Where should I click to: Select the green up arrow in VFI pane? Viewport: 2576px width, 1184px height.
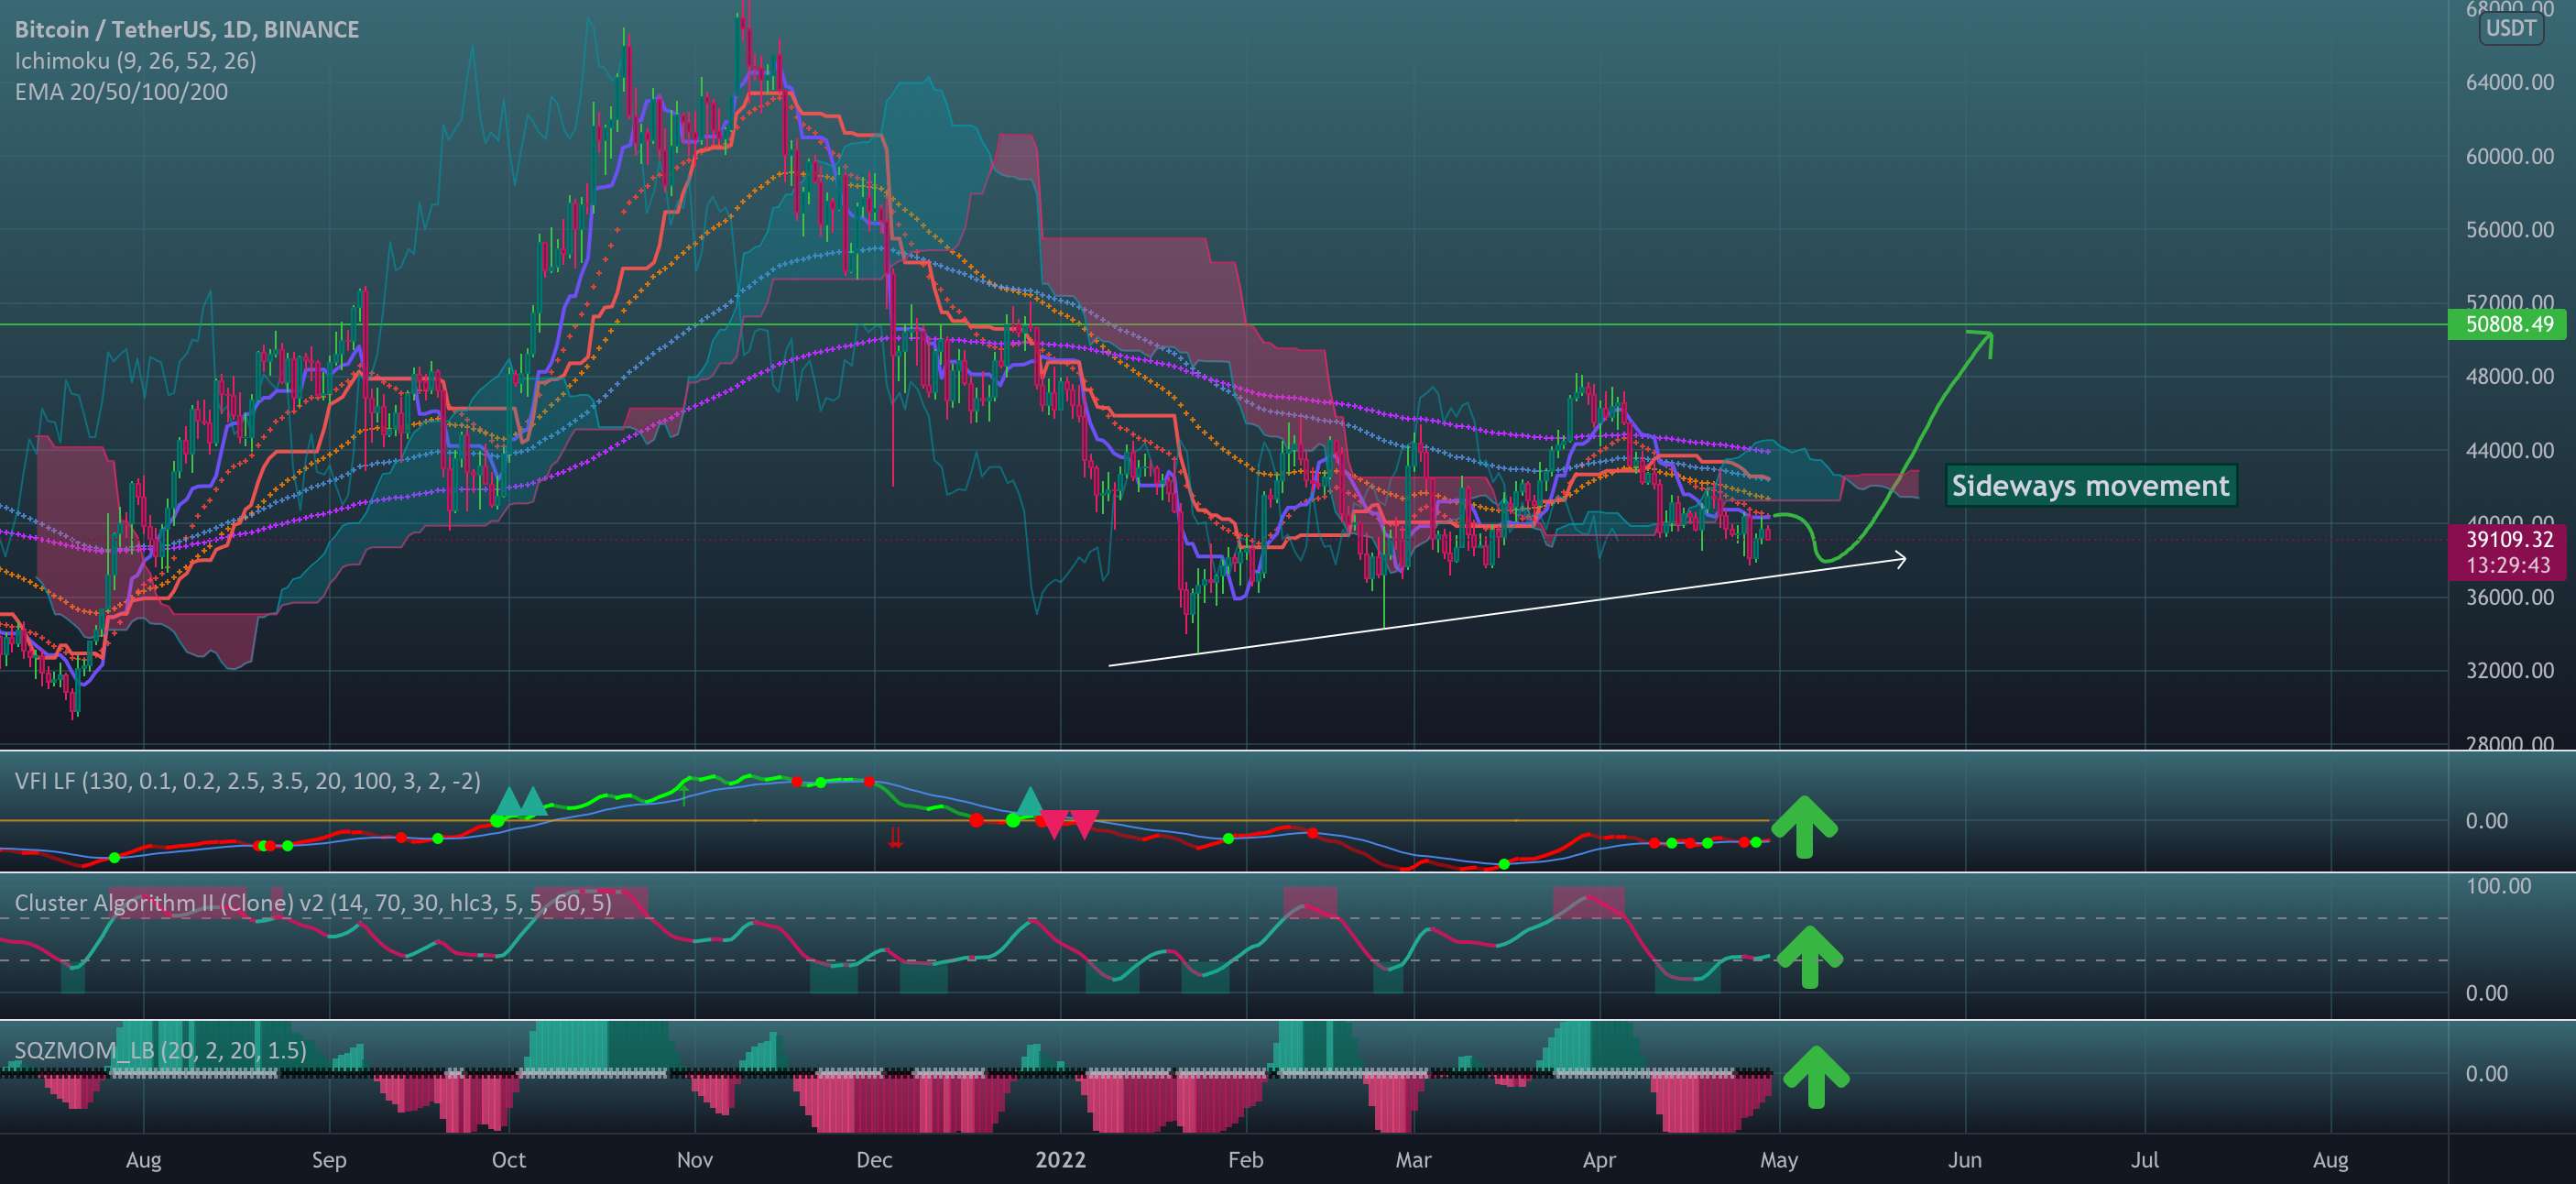tap(1804, 827)
